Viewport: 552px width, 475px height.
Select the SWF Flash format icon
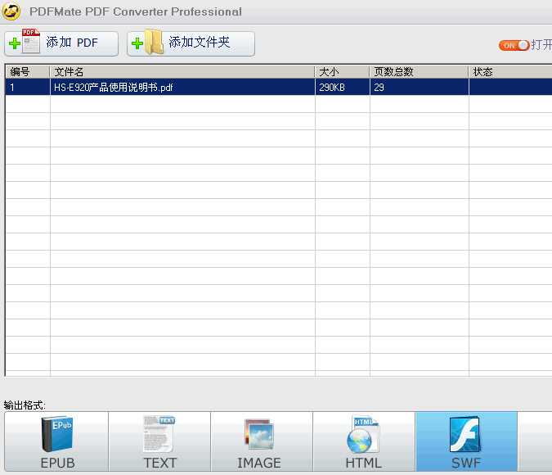click(465, 434)
